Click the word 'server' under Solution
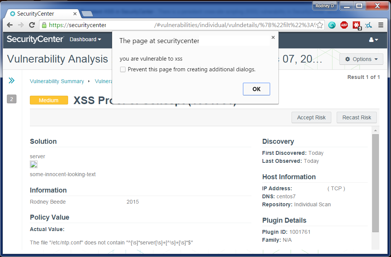This screenshot has width=391, height=257. 37,156
